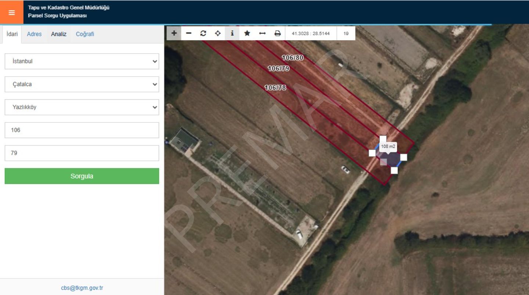Zoom in with the plus icon
This screenshot has height=295, width=529.
[x=174, y=33]
